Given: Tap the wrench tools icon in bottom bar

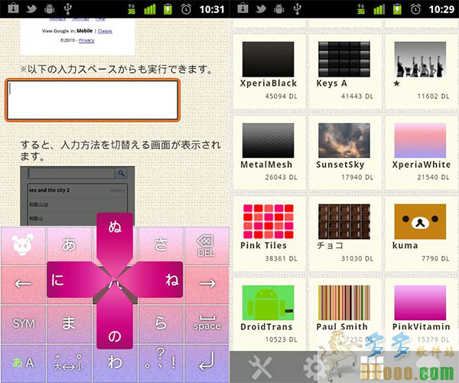Looking at the screenshot, I should (x=260, y=367).
